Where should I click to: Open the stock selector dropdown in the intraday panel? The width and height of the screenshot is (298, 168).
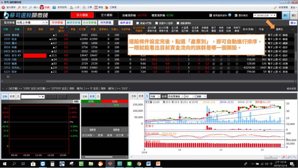pos(40,97)
